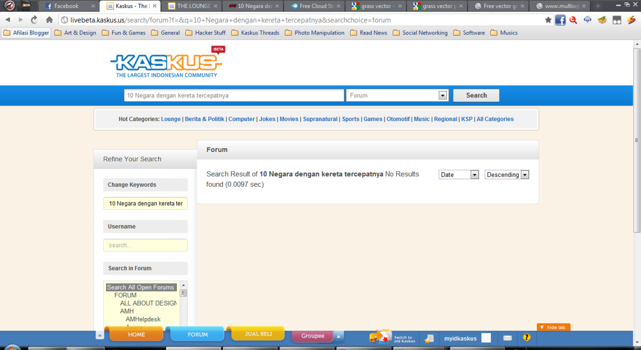Switch to the Free vector tab

click(500, 6)
